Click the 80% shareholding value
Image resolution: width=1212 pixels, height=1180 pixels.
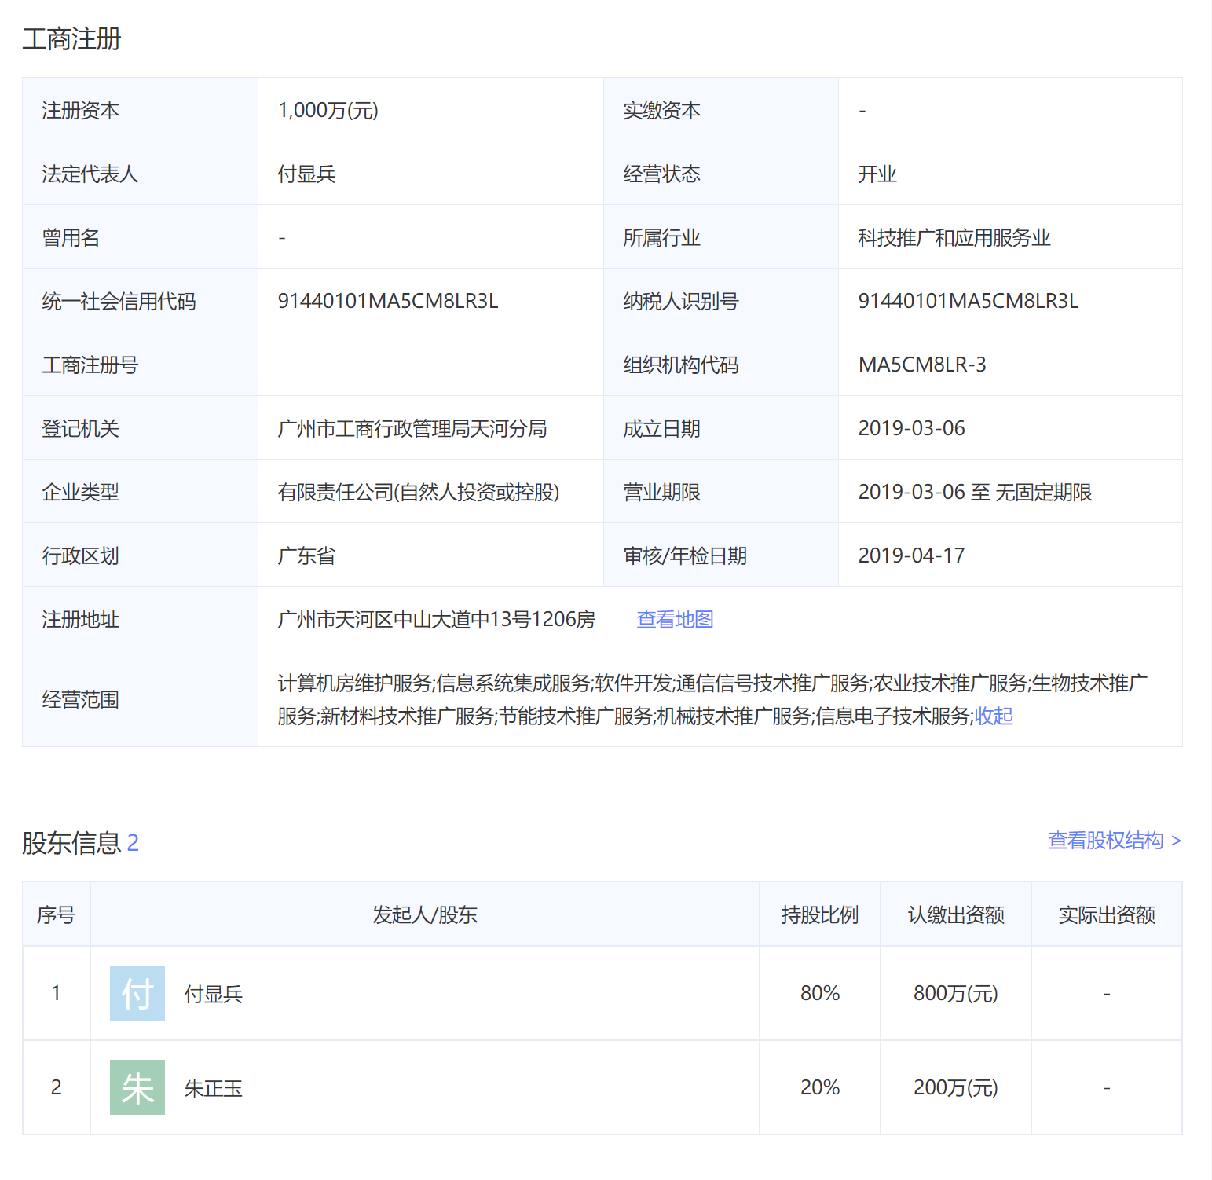point(818,992)
